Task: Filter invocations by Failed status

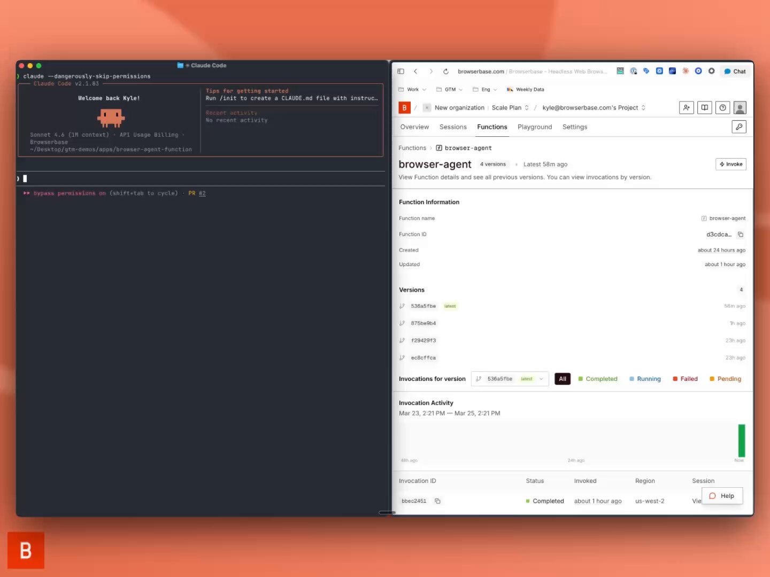Action: click(685, 379)
